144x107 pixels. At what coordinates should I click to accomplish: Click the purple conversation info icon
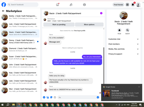[101, 13]
